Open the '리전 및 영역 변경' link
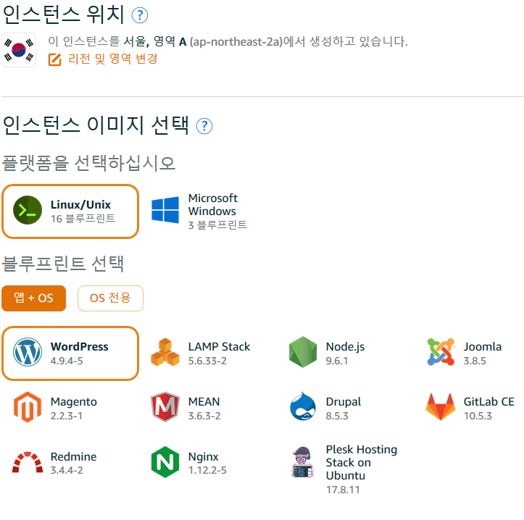524x520 pixels. [112, 59]
